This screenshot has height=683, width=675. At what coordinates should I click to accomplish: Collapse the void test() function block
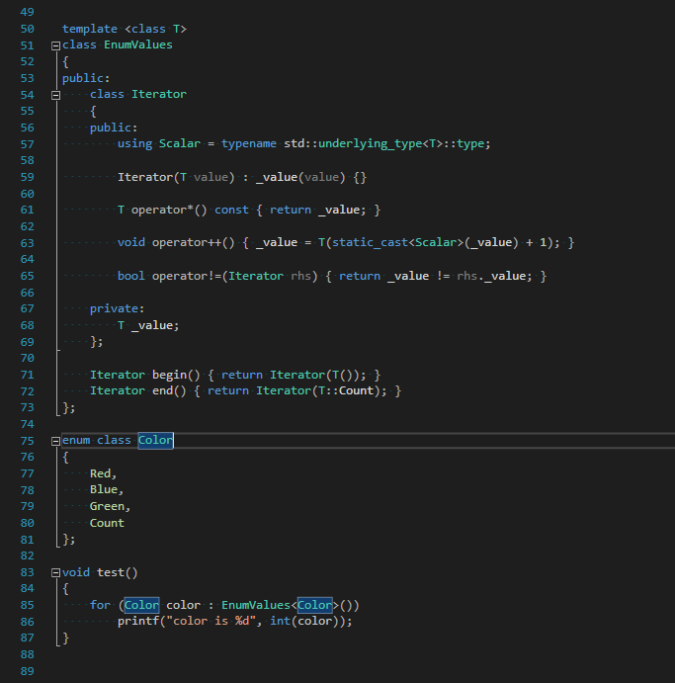[55, 573]
